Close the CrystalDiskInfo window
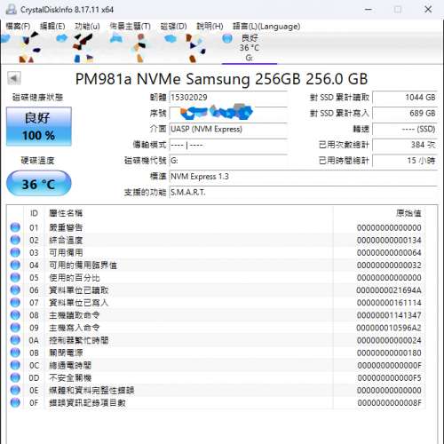The image size is (444, 444). pos(428,10)
